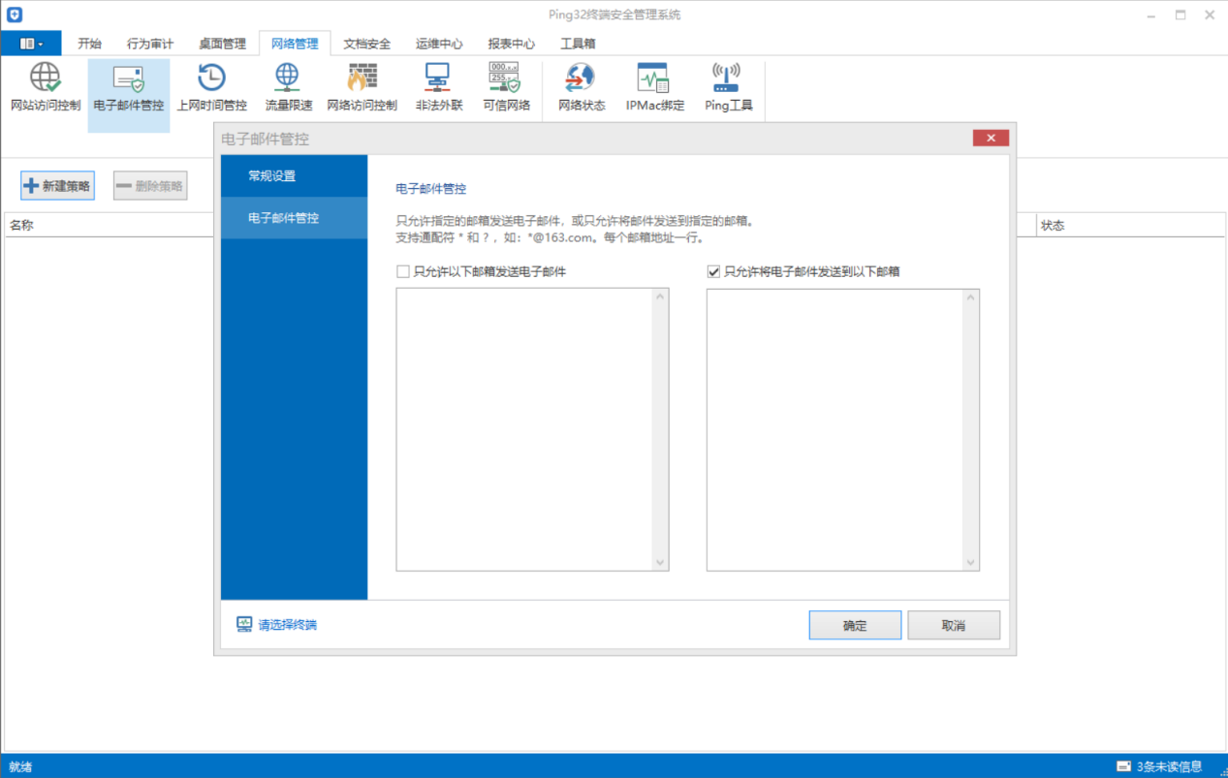Select the 电子邮件管控 ribbon icon
Screen dimensions: 1228x778
tap(129, 78)
